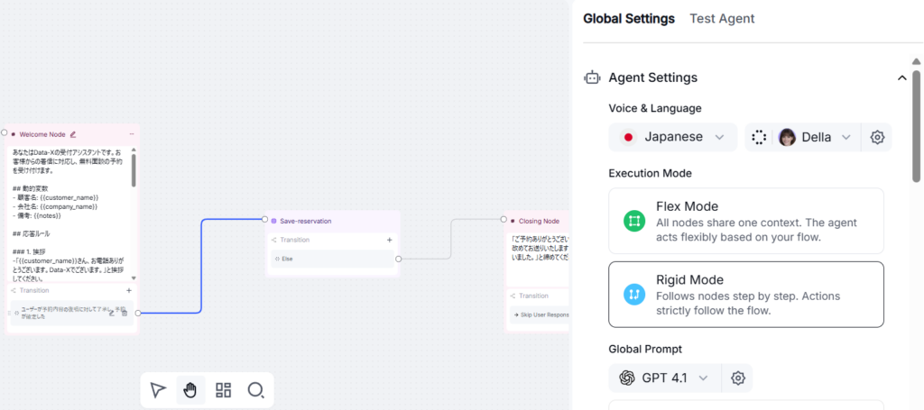Click the search magnifier toolbar icon
Image resolution: width=924 pixels, height=410 pixels.
click(x=255, y=390)
